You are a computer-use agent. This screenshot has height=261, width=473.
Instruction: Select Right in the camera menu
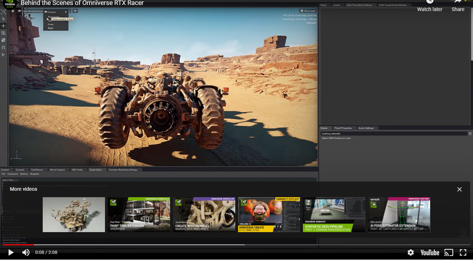point(51,28)
